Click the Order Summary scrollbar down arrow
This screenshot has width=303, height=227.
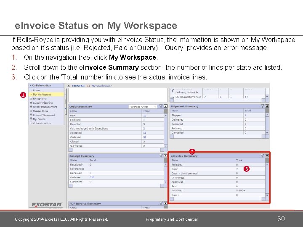pos(166,146)
